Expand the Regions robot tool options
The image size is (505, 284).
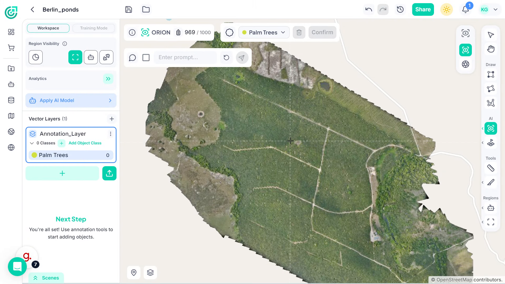pos(482,208)
